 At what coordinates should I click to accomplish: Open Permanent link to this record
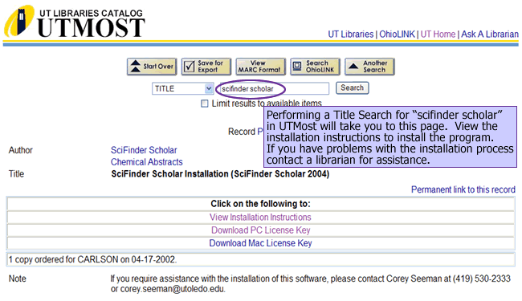coord(463,189)
